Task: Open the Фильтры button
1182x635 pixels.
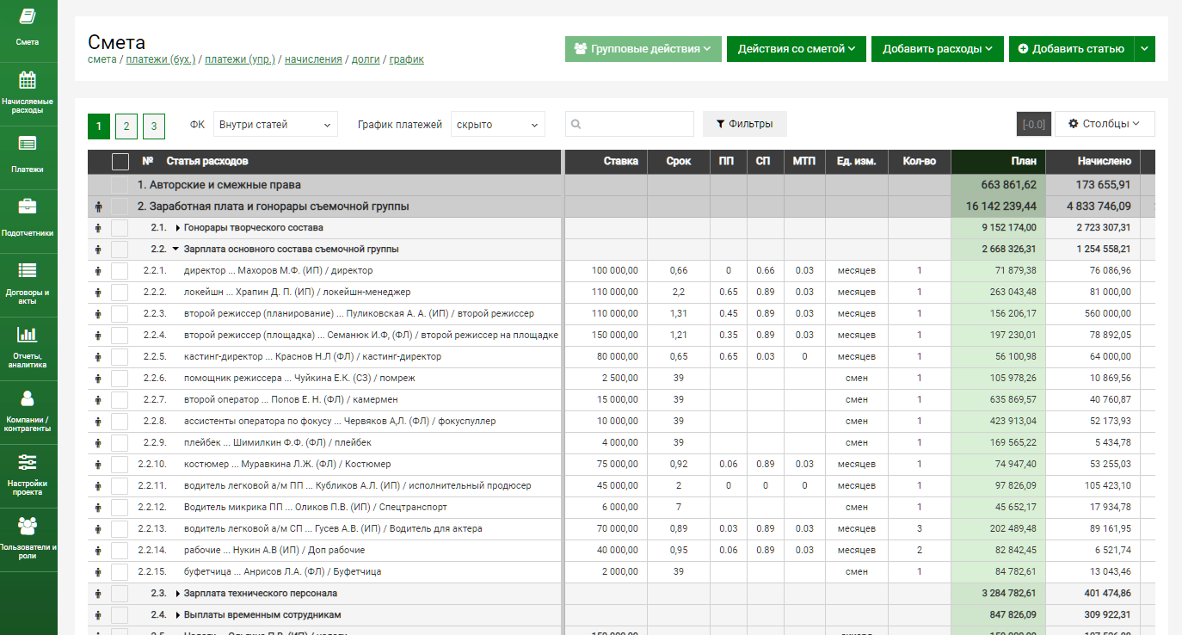Action: pyautogui.click(x=745, y=124)
